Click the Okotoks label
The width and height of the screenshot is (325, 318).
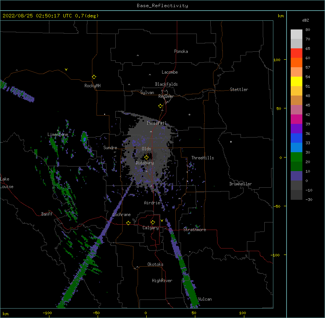155,264
